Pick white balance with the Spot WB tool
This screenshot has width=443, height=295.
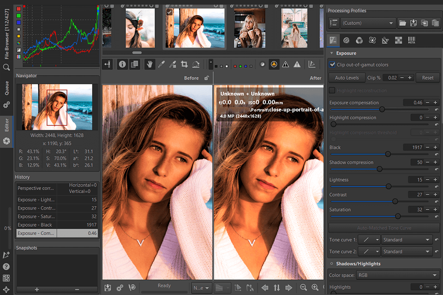pyautogui.click(x=161, y=64)
